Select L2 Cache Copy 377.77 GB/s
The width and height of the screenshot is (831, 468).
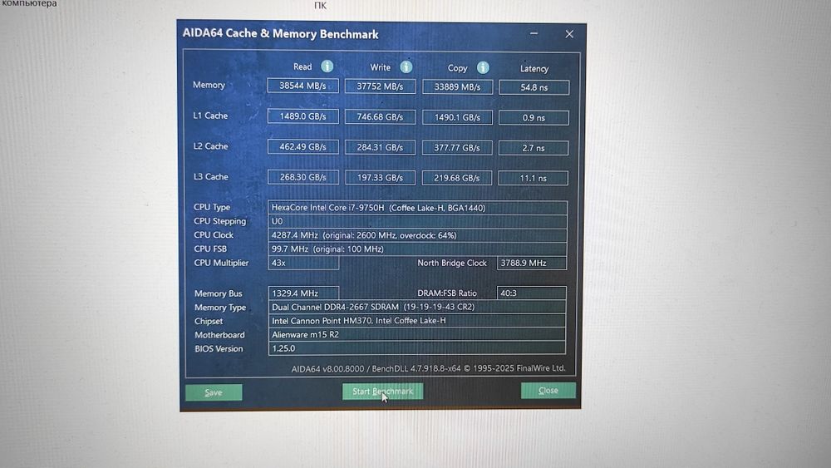click(x=457, y=147)
